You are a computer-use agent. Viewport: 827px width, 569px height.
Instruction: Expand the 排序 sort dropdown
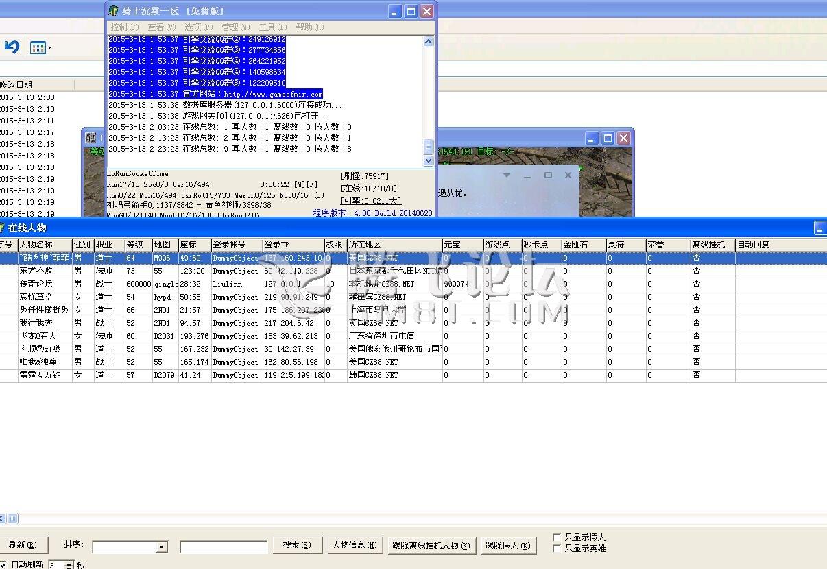coord(162,546)
